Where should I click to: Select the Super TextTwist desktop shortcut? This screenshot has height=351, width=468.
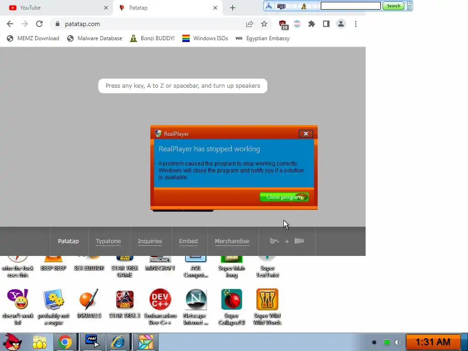[x=267, y=267]
